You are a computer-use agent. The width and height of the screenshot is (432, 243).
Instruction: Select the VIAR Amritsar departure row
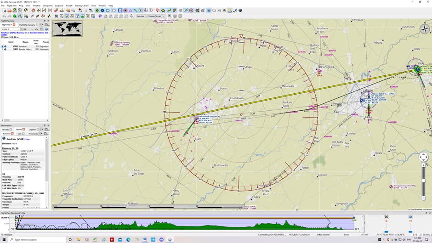click(25, 46)
